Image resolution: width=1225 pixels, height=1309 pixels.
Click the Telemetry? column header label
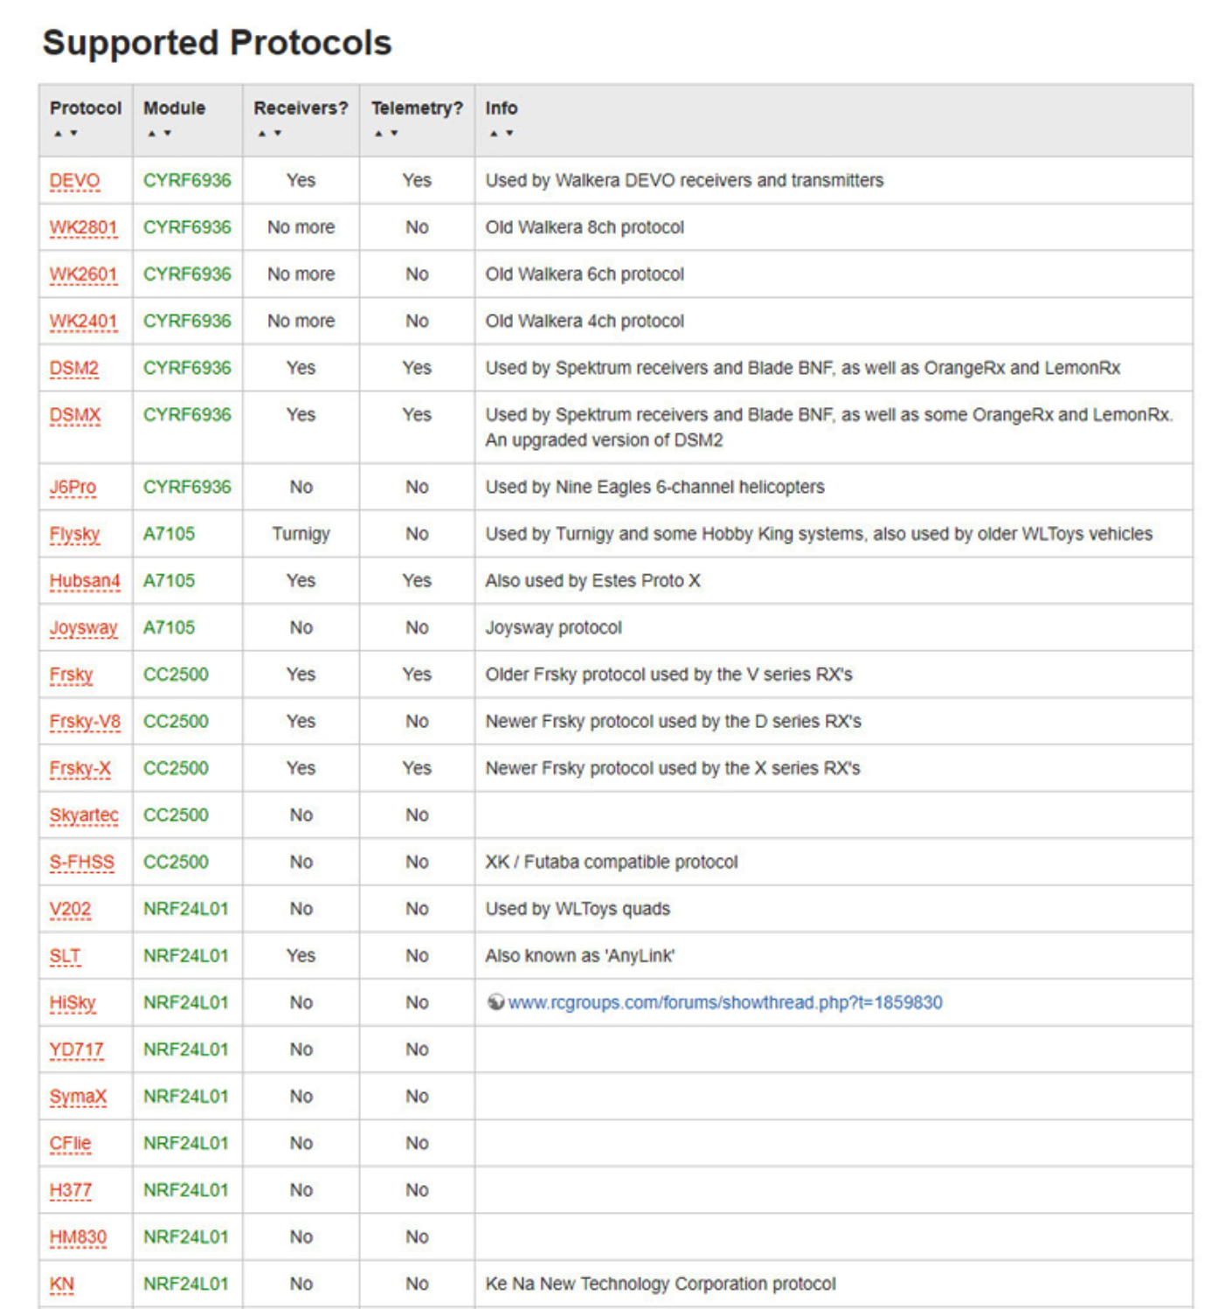417,108
